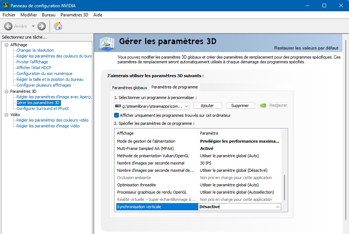Screen dimensions: 349x234
Task: Open the back history dropdown arrow
Action: (33, 26)
